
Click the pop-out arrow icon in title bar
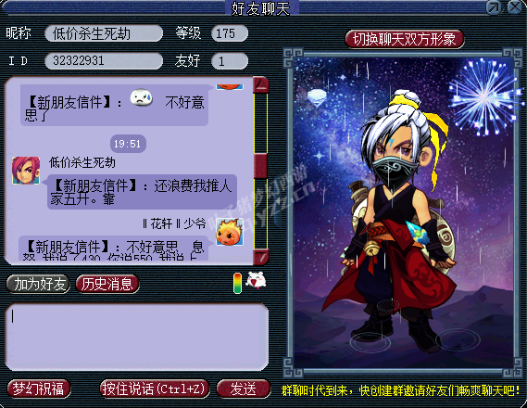494,7
